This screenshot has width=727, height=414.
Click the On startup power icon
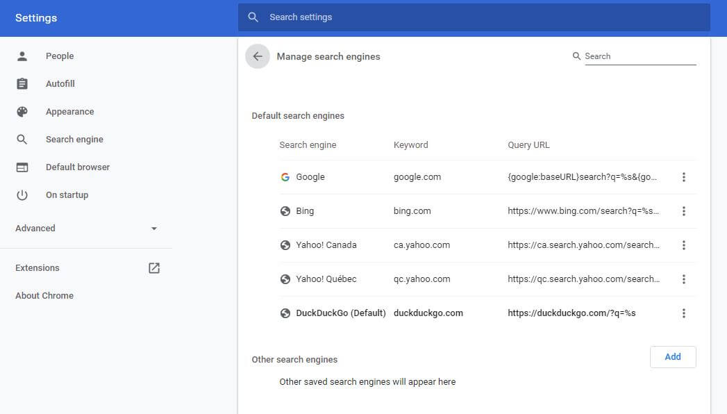click(22, 195)
